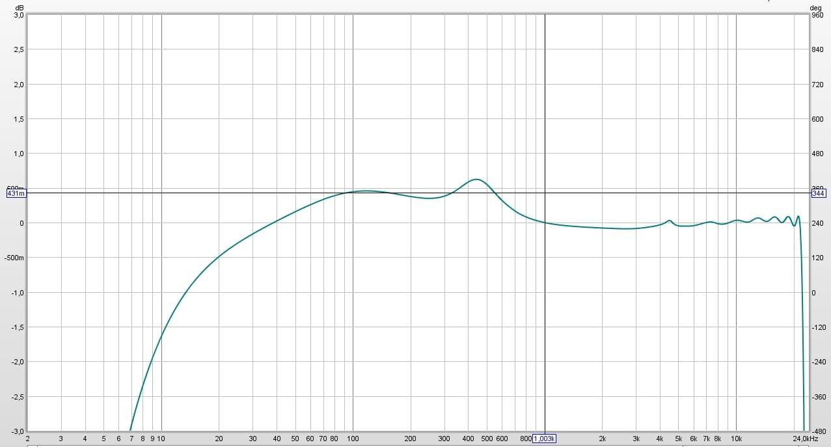Click the 300 tick on the frequency axis

(x=444, y=439)
